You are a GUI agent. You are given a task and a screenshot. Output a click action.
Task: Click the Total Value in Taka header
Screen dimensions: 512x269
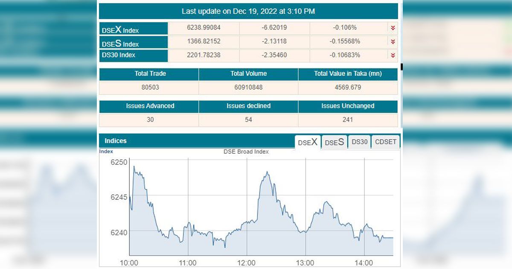click(x=348, y=73)
